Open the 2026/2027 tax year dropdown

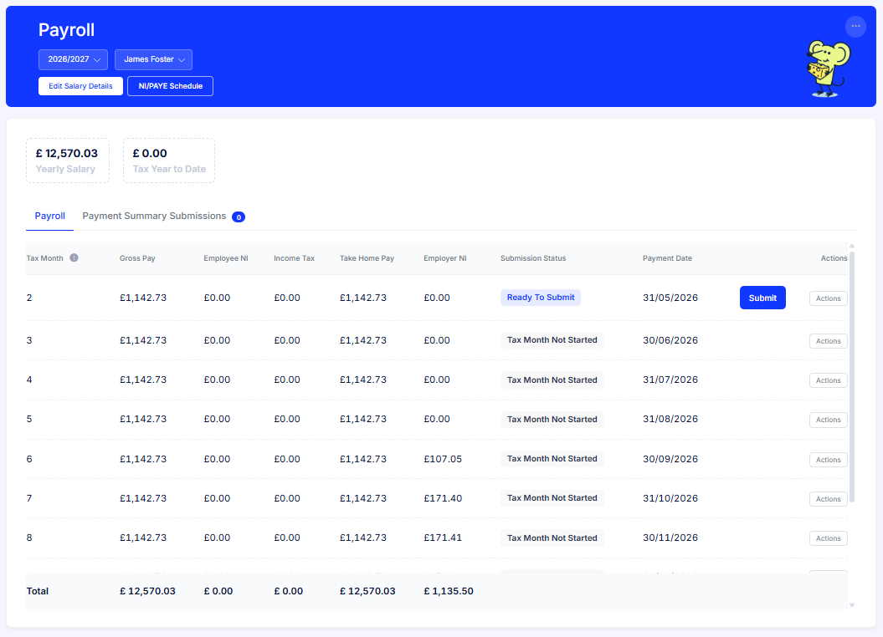click(x=73, y=59)
